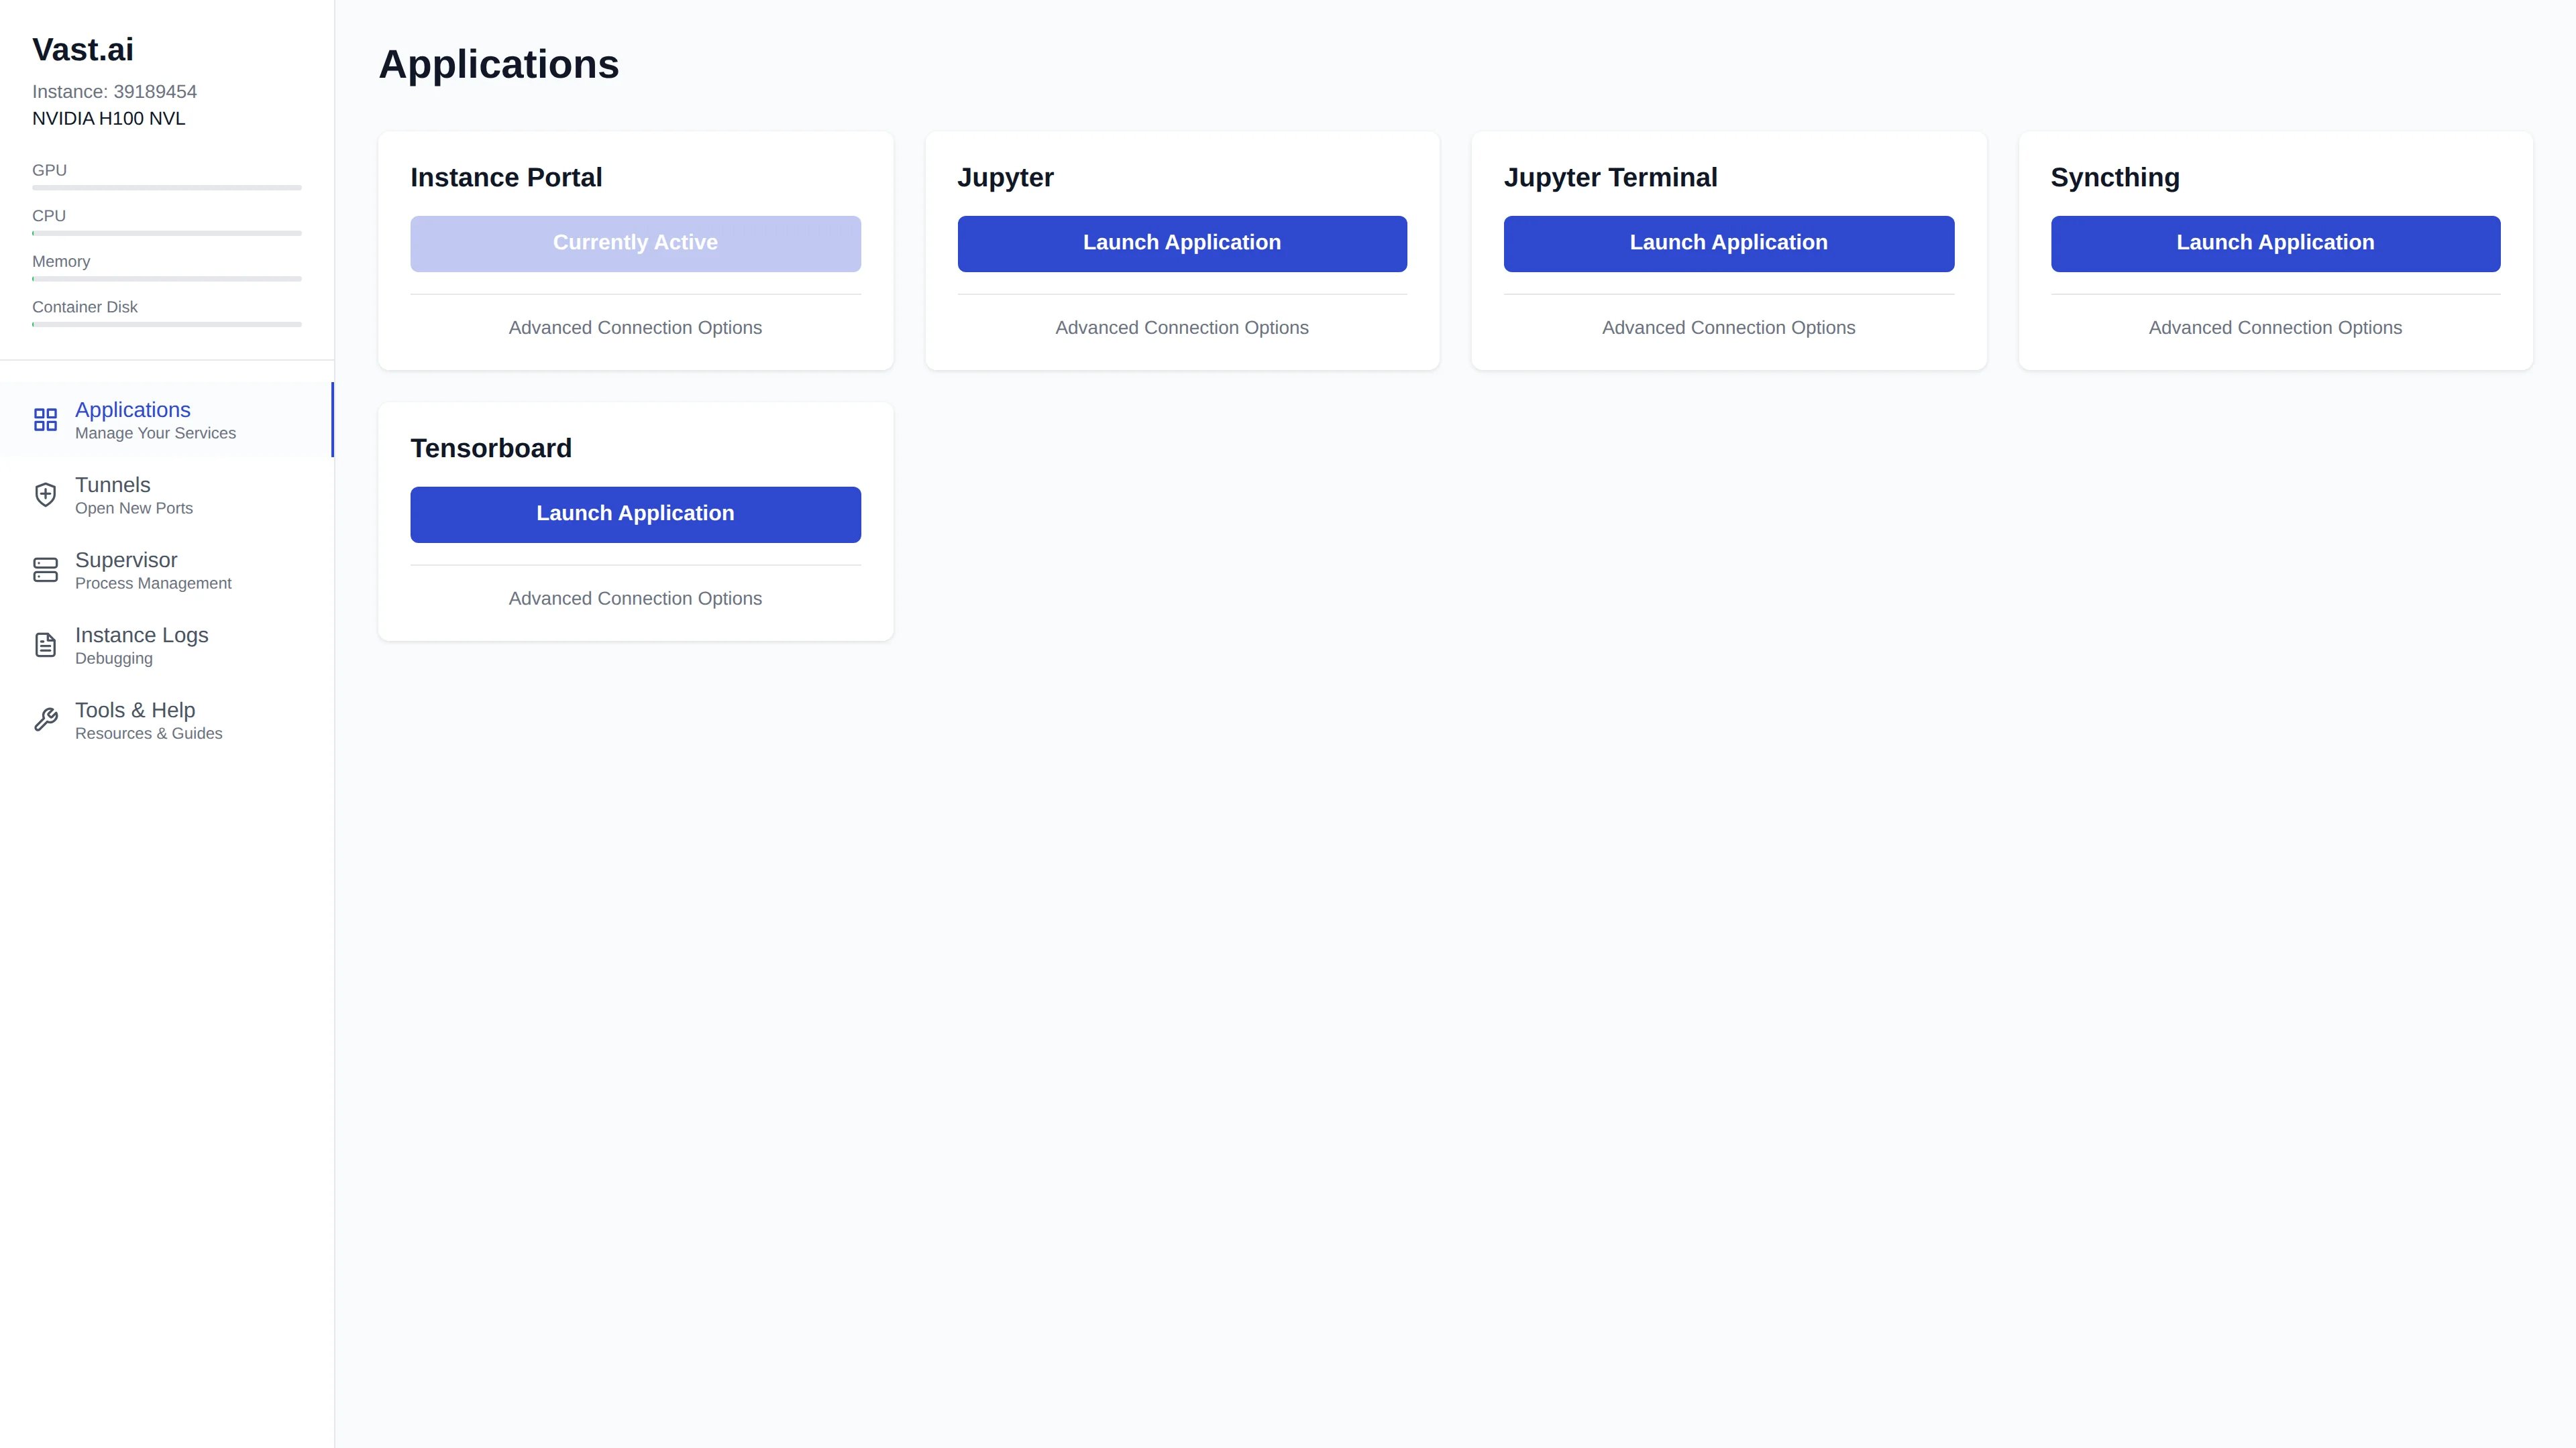Screen dimensions: 2576x1448
Task: Click the Memory label in sidebar
Action: 61,261
